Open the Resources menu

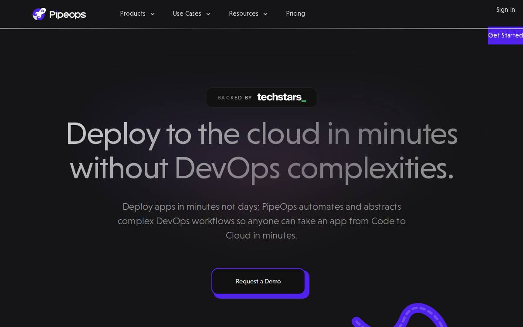[244, 14]
